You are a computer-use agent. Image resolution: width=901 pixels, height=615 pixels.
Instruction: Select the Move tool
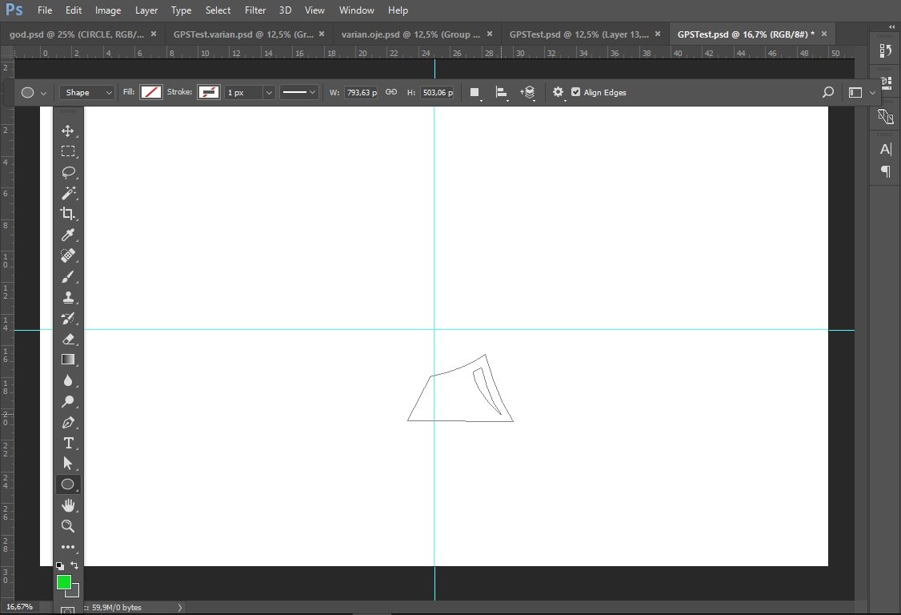(x=68, y=131)
